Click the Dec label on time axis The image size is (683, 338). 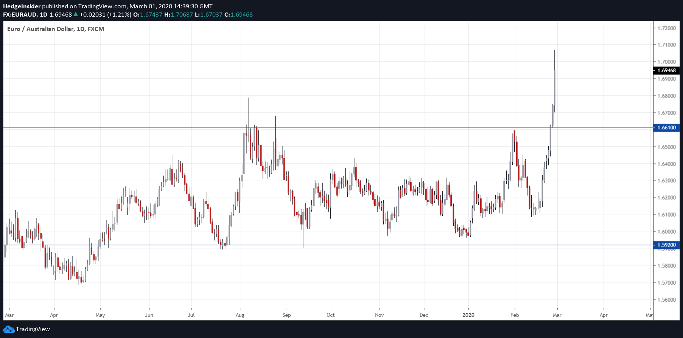click(424, 315)
